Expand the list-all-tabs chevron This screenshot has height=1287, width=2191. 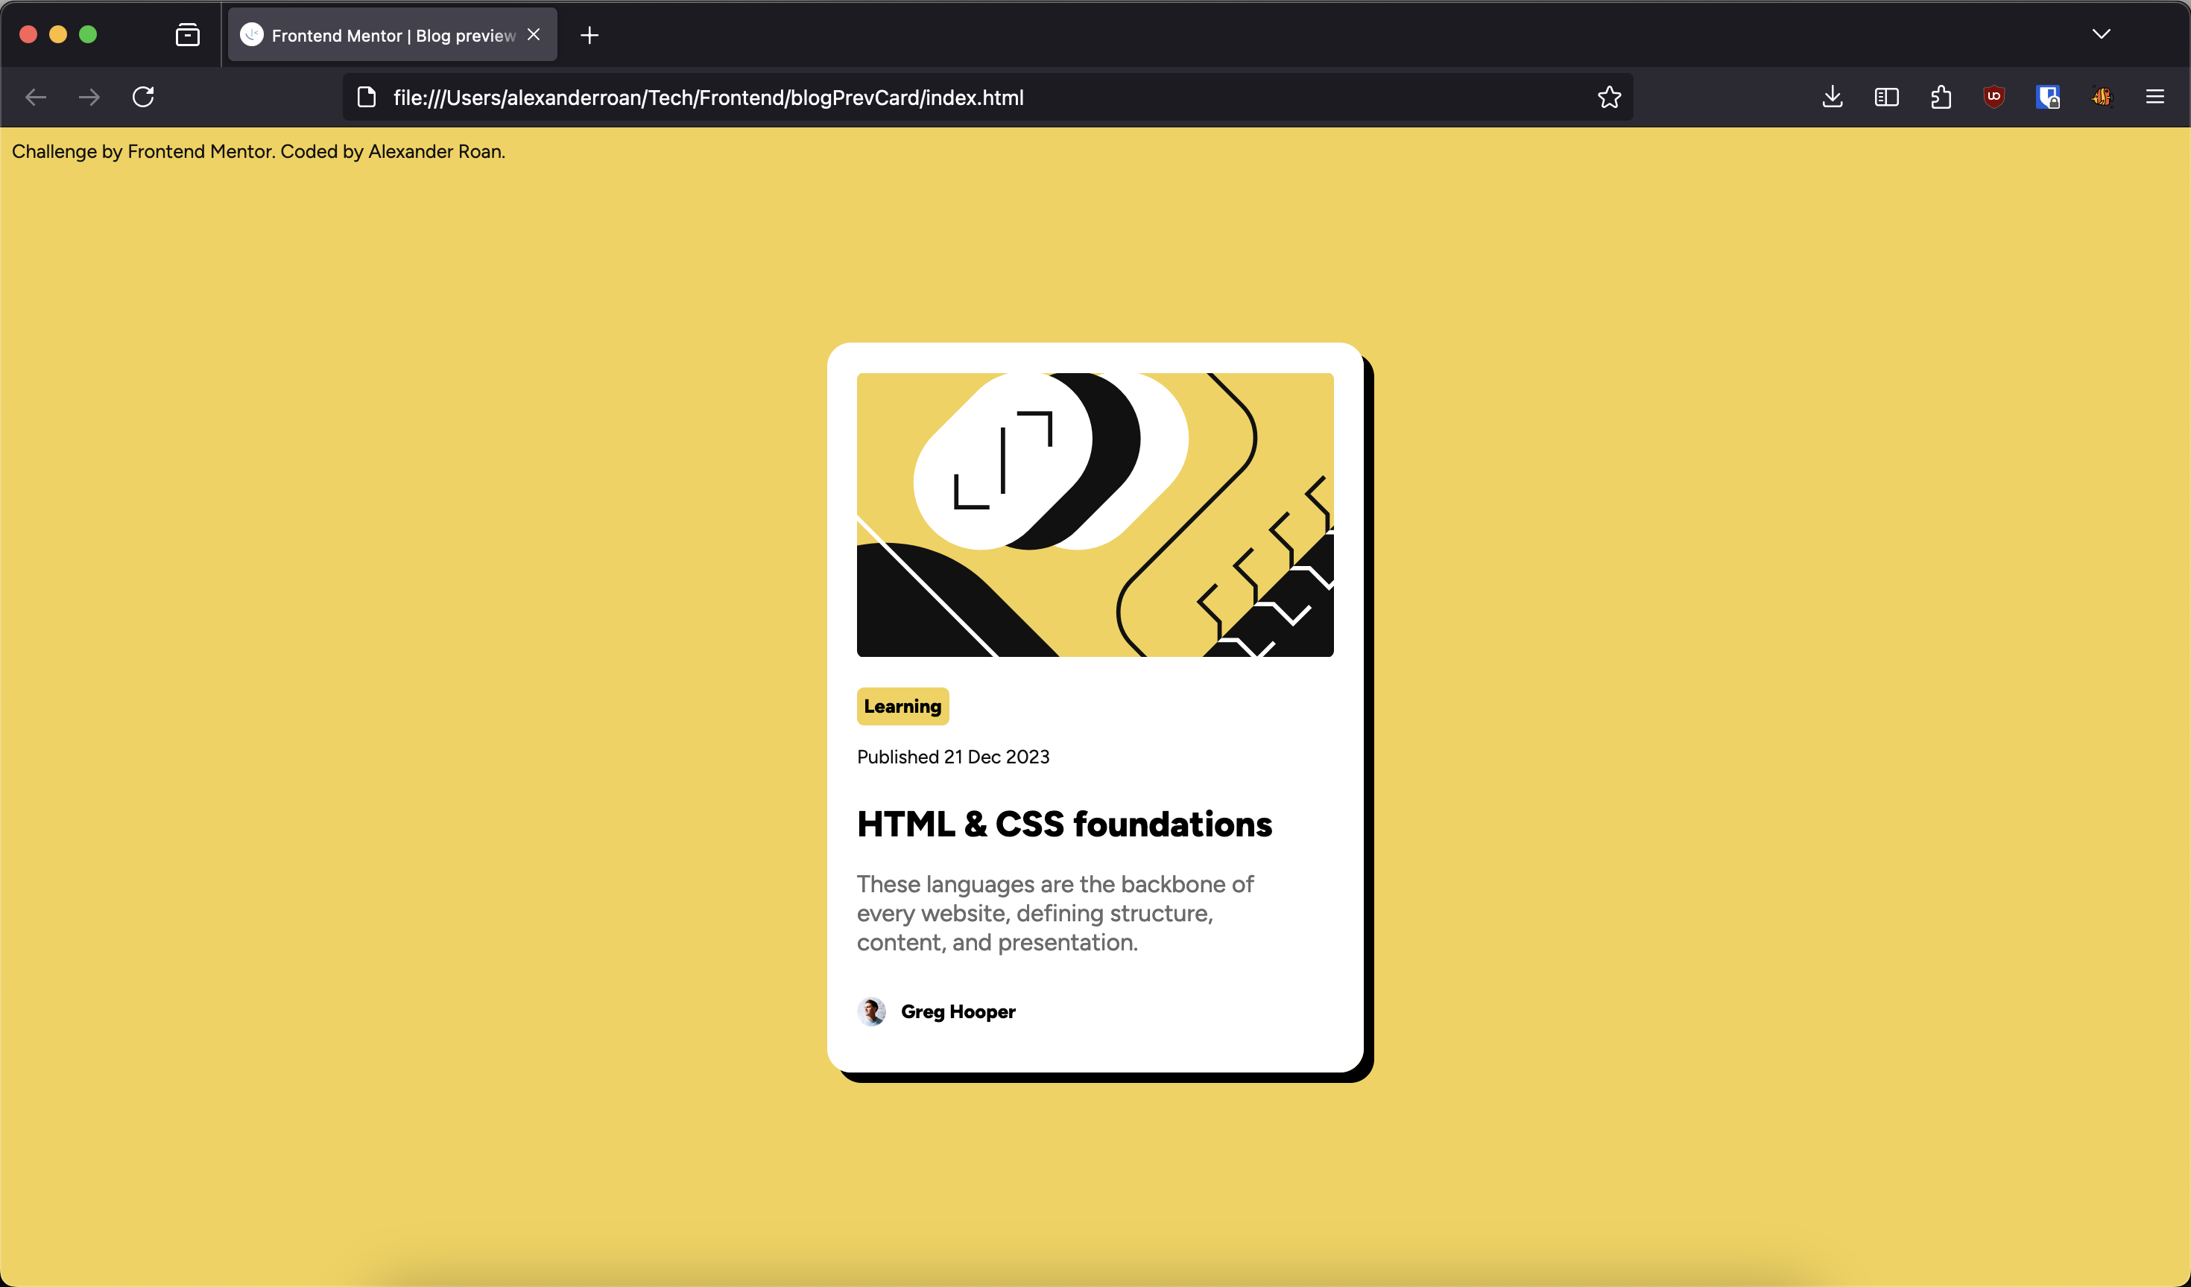[x=2101, y=34]
